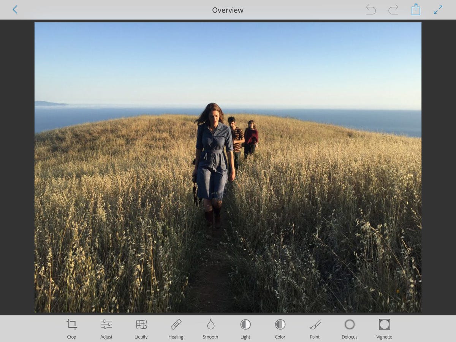This screenshot has width=456, height=342.
Task: Redo the last edit
Action: pyautogui.click(x=393, y=10)
